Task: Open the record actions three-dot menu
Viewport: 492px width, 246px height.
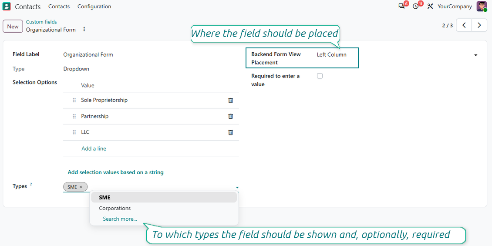Action: pos(84,29)
